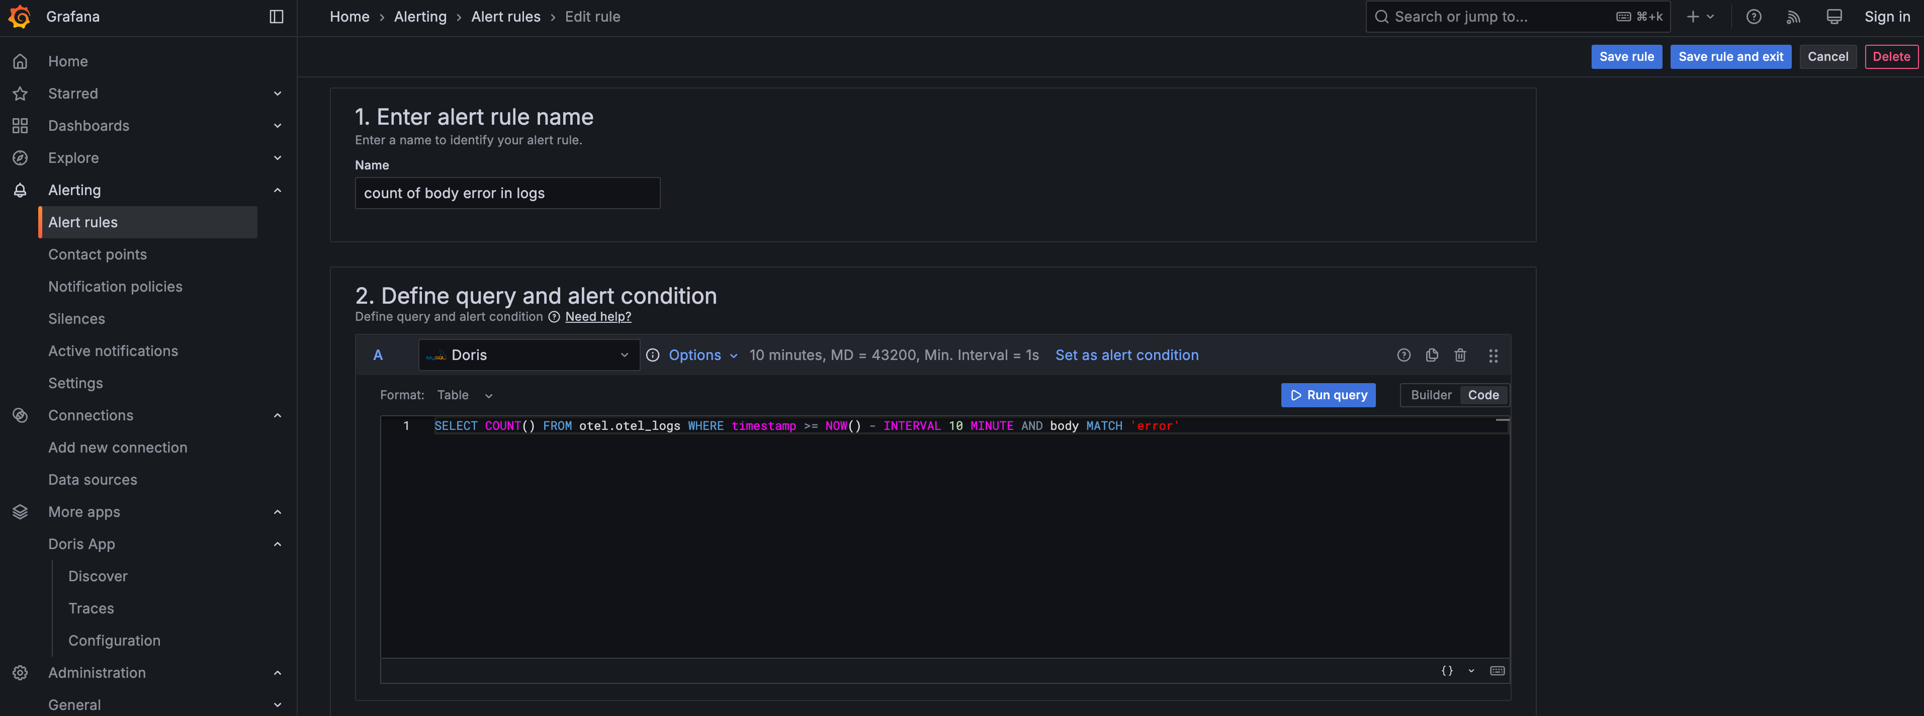
Task: Delete query A with the trash icon
Action: (1460, 354)
